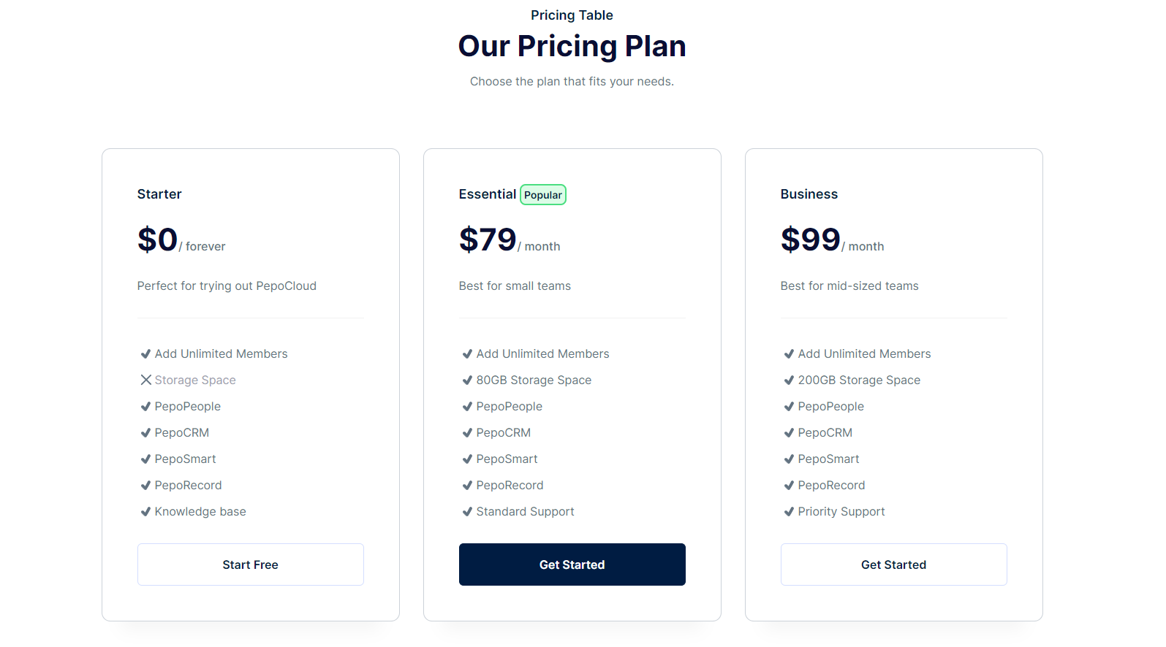Click the checkmark beside Add Unlimited Members in Starter

(145, 353)
